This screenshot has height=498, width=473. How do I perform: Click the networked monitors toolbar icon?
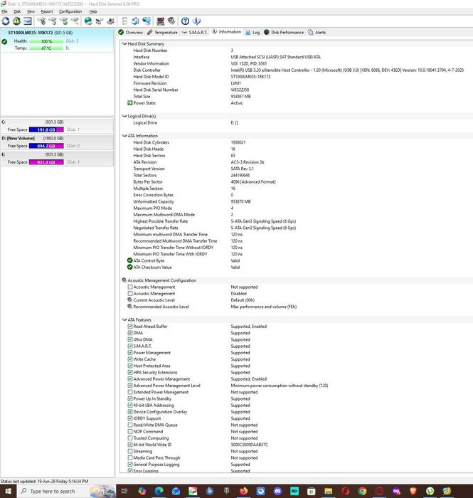(147, 21)
